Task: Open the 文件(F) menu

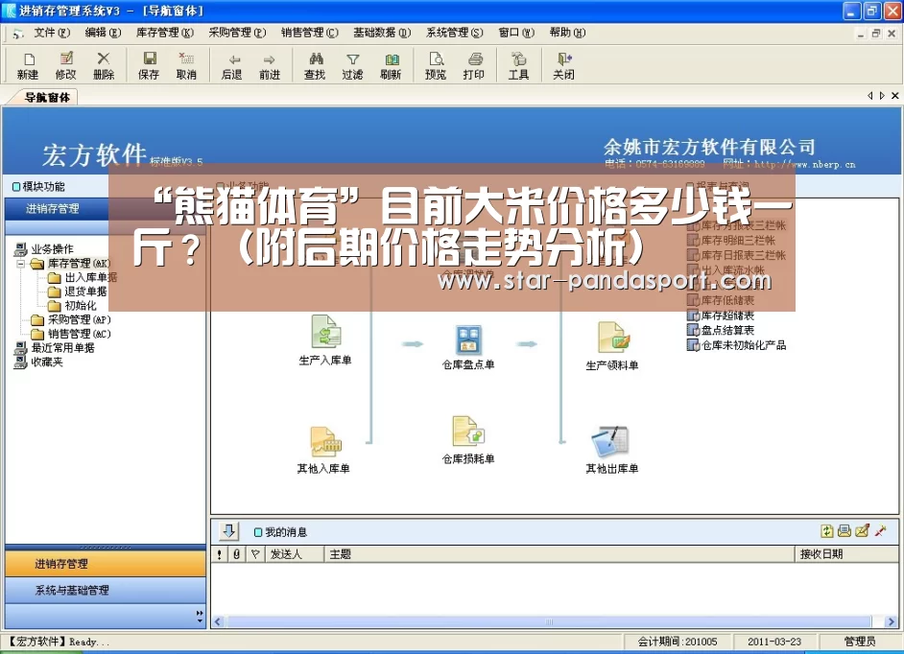Action: point(52,33)
